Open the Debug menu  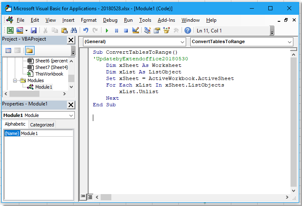point(110,20)
